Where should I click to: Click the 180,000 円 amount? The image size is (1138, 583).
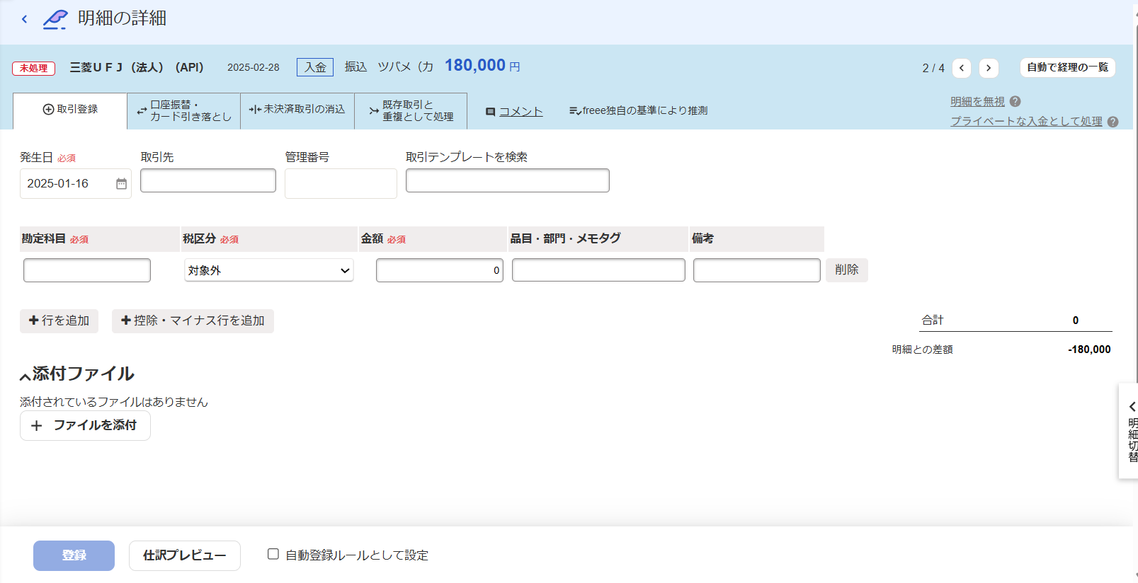point(482,66)
